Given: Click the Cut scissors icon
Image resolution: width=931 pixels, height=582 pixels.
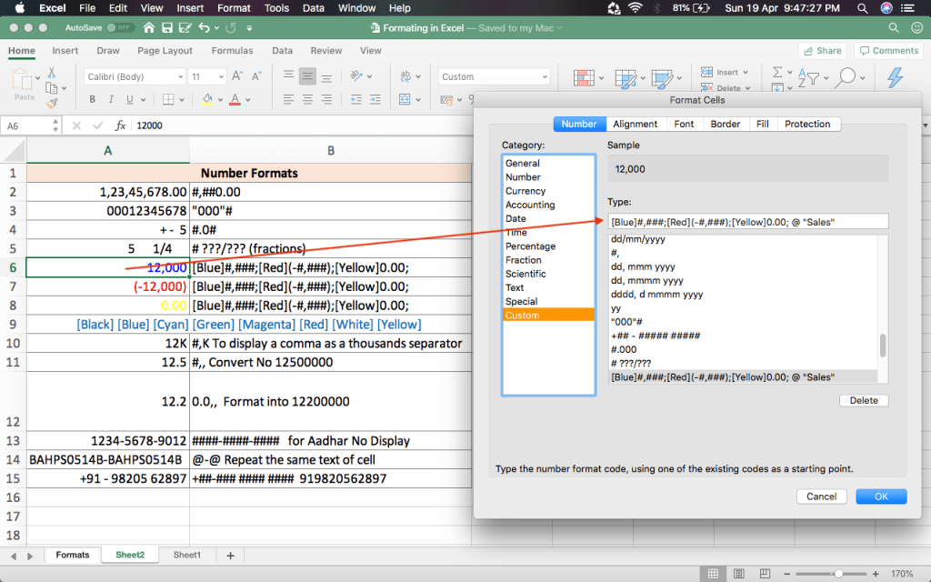Looking at the screenshot, I should tap(52, 73).
